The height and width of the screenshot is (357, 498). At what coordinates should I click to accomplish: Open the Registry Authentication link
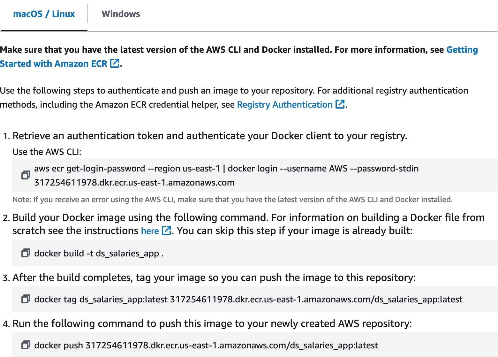tap(285, 104)
